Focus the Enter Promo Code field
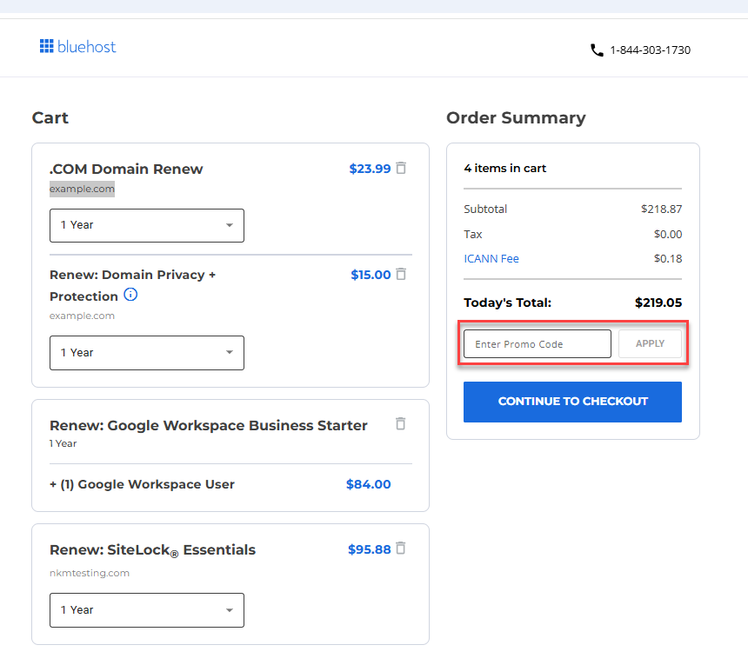The image size is (748, 665). coord(538,343)
